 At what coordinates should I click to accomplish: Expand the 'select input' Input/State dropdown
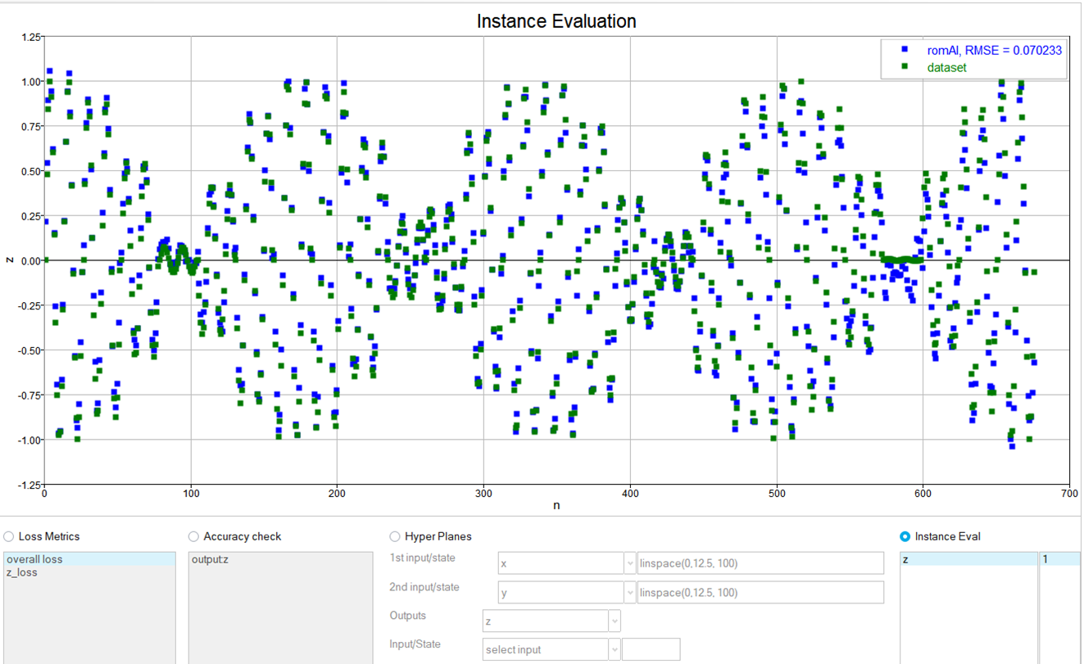551,650
